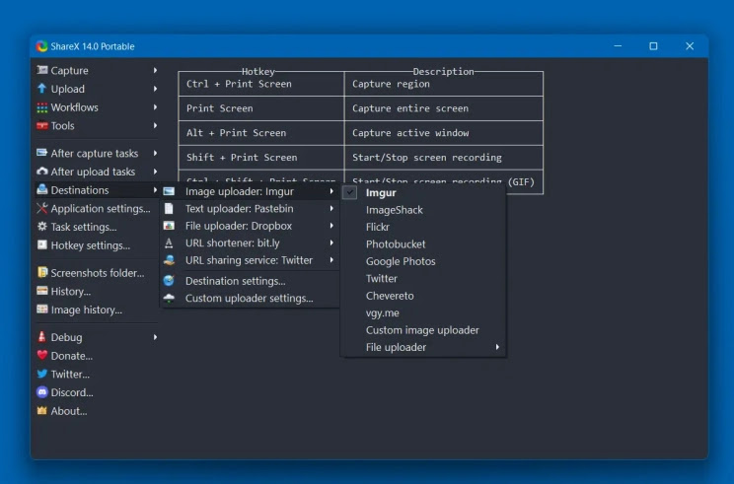Click the Screenshots folder icon
The height and width of the screenshot is (484, 734).
coord(42,272)
